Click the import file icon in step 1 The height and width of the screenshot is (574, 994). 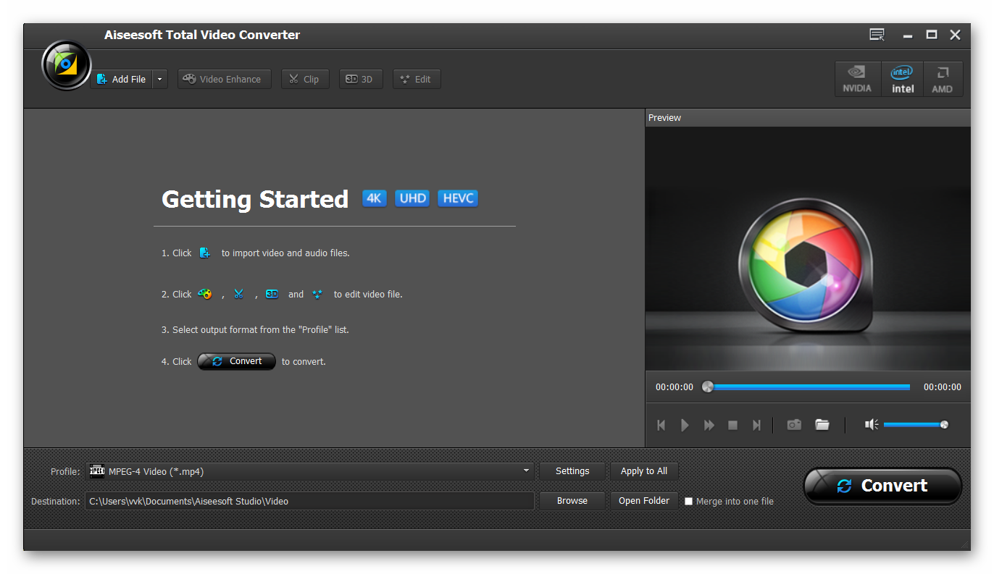click(205, 253)
